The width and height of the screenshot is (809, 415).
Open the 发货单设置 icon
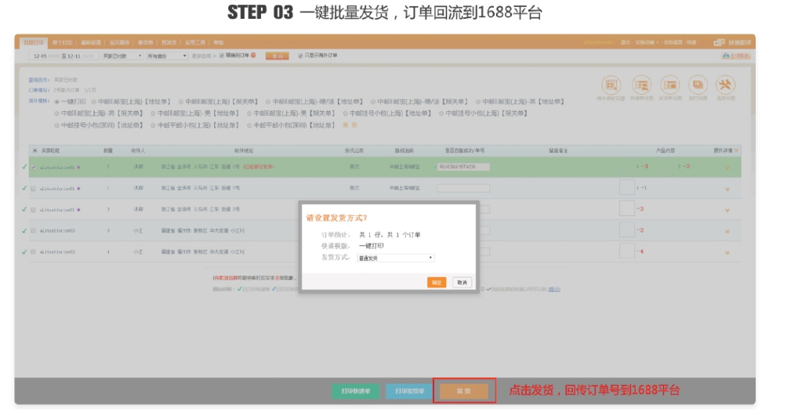(x=669, y=85)
